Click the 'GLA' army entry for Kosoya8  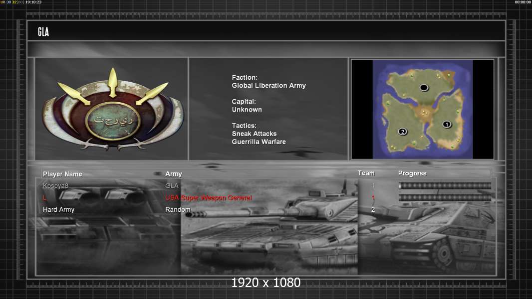172,185
